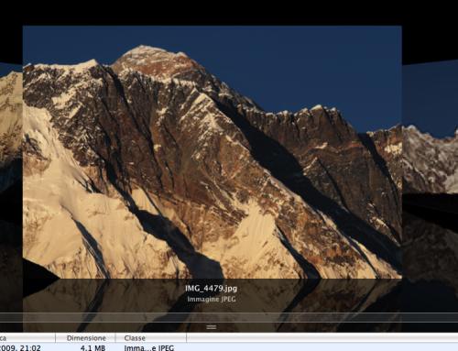Sort list by Dimensione column

click(86, 338)
